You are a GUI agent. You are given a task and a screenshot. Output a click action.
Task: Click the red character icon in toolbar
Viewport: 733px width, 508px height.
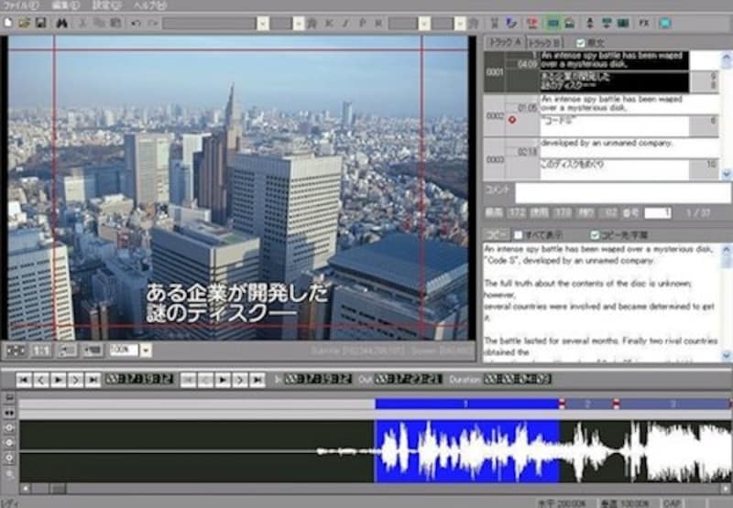(x=531, y=23)
